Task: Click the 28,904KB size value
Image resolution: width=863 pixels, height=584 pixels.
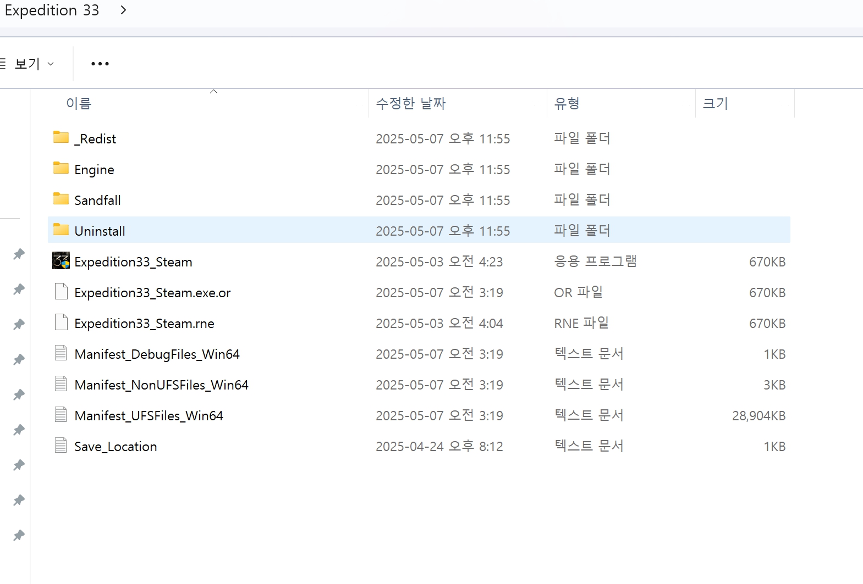Action: (758, 416)
